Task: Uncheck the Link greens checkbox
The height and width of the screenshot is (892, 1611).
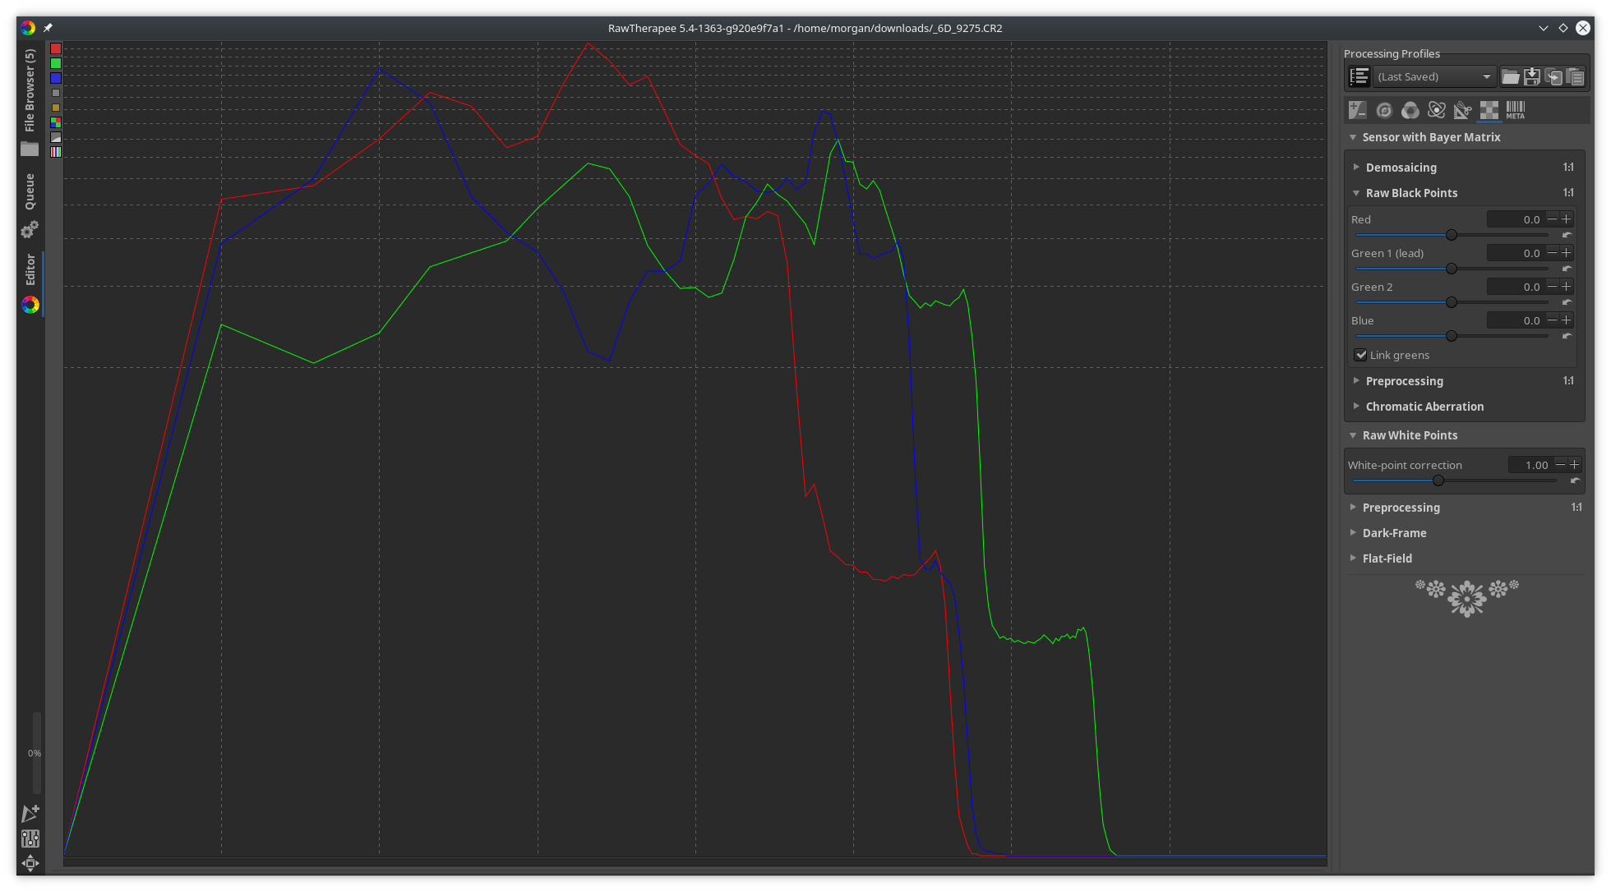Action: point(1361,355)
